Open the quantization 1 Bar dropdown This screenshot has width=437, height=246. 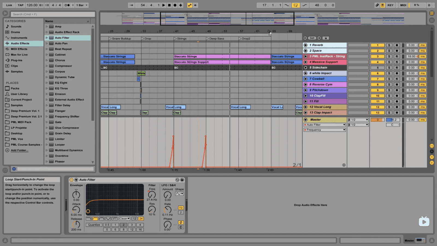(x=82, y=5)
